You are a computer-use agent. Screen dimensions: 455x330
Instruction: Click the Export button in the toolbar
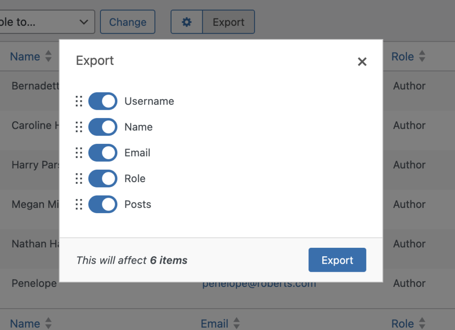[228, 22]
